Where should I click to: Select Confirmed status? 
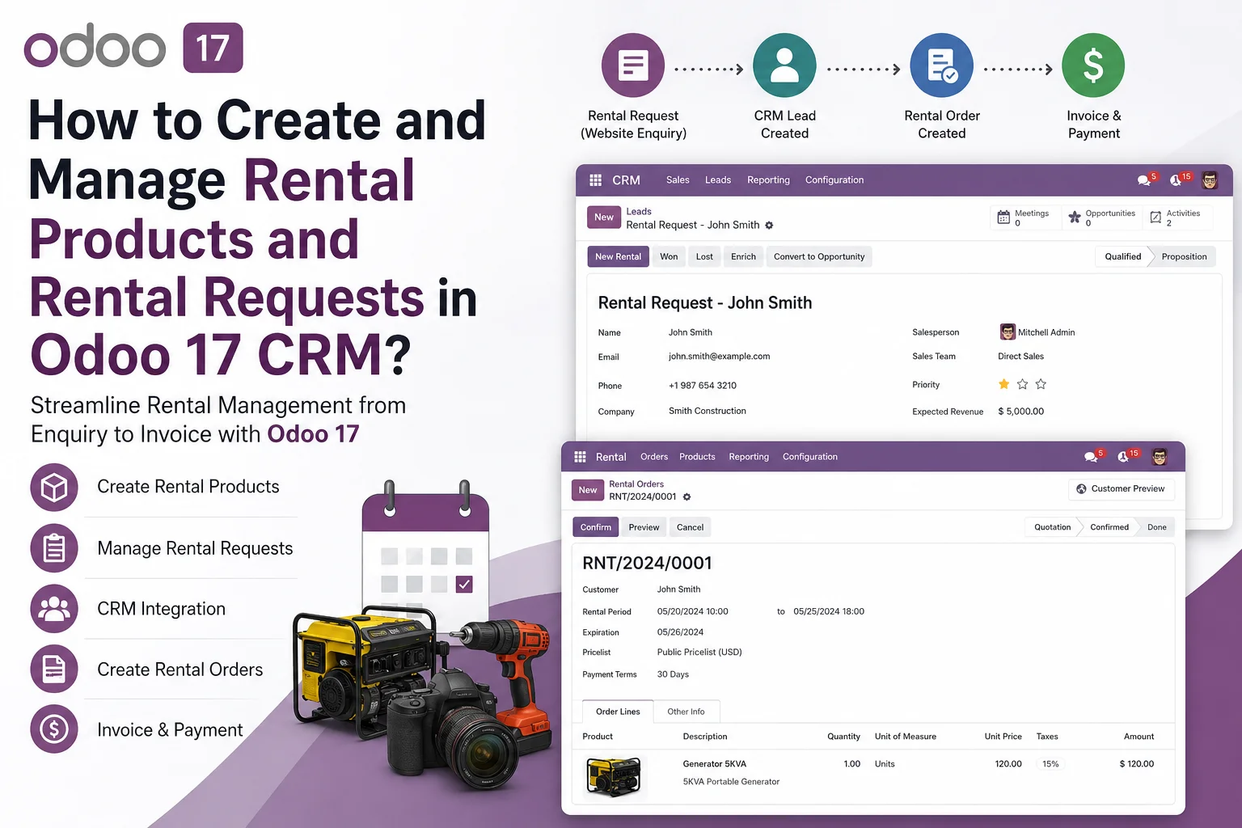tap(1109, 527)
